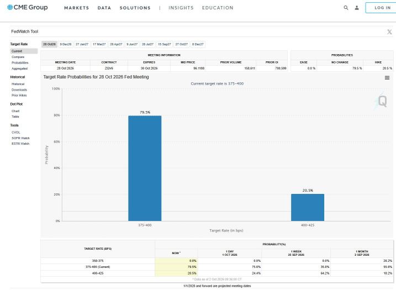Image resolution: width=396 pixels, height=290 pixels.
Task: Open Compare under Target Rate
Action: click(x=18, y=57)
